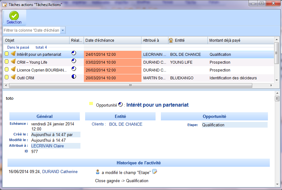Sort by Montant déjà payé column header
Screen dimensions: 282x190
[x=241, y=40]
